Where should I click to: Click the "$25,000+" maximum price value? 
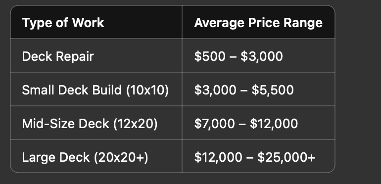(286, 158)
